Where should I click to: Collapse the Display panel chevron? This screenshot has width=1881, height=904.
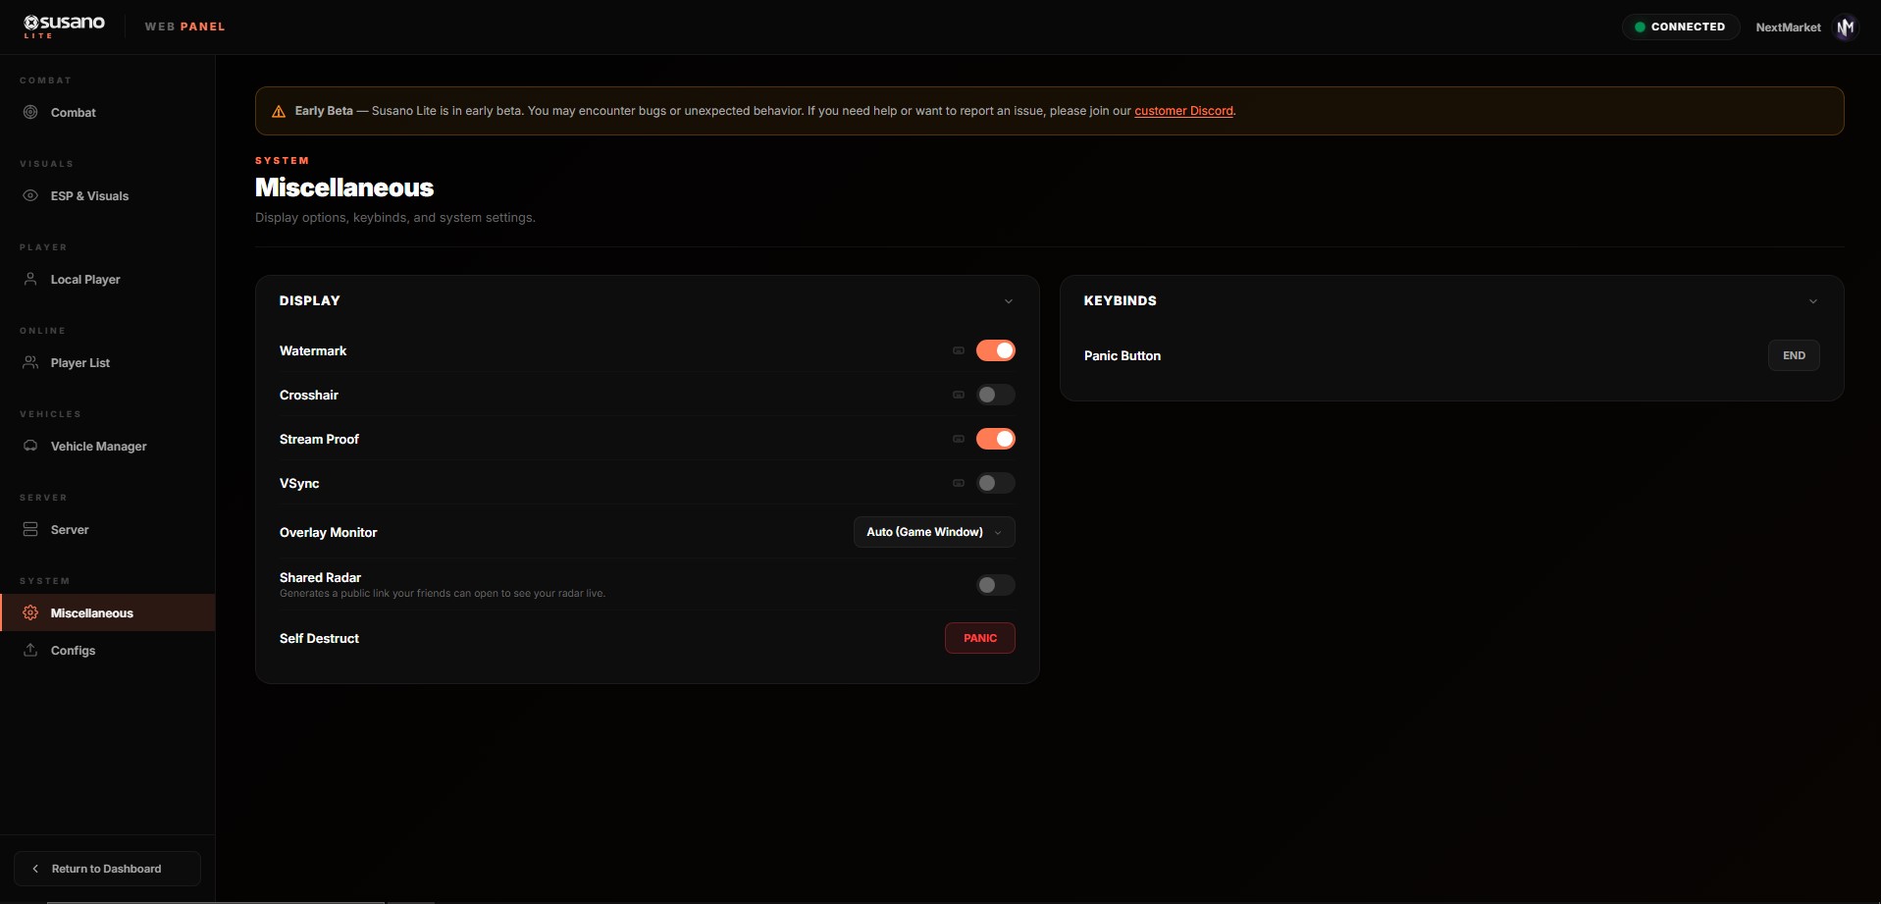click(1008, 301)
